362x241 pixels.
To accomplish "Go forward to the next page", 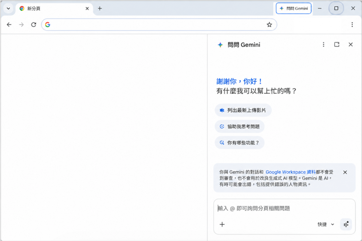I will pos(21,25).
